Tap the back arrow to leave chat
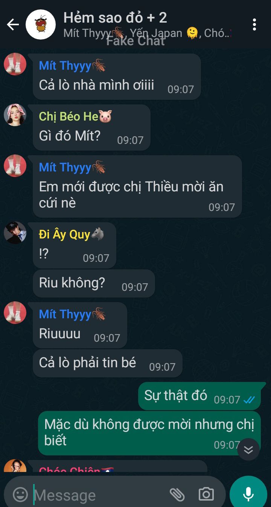The width and height of the screenshot is (271, 507). click(13, 25)
